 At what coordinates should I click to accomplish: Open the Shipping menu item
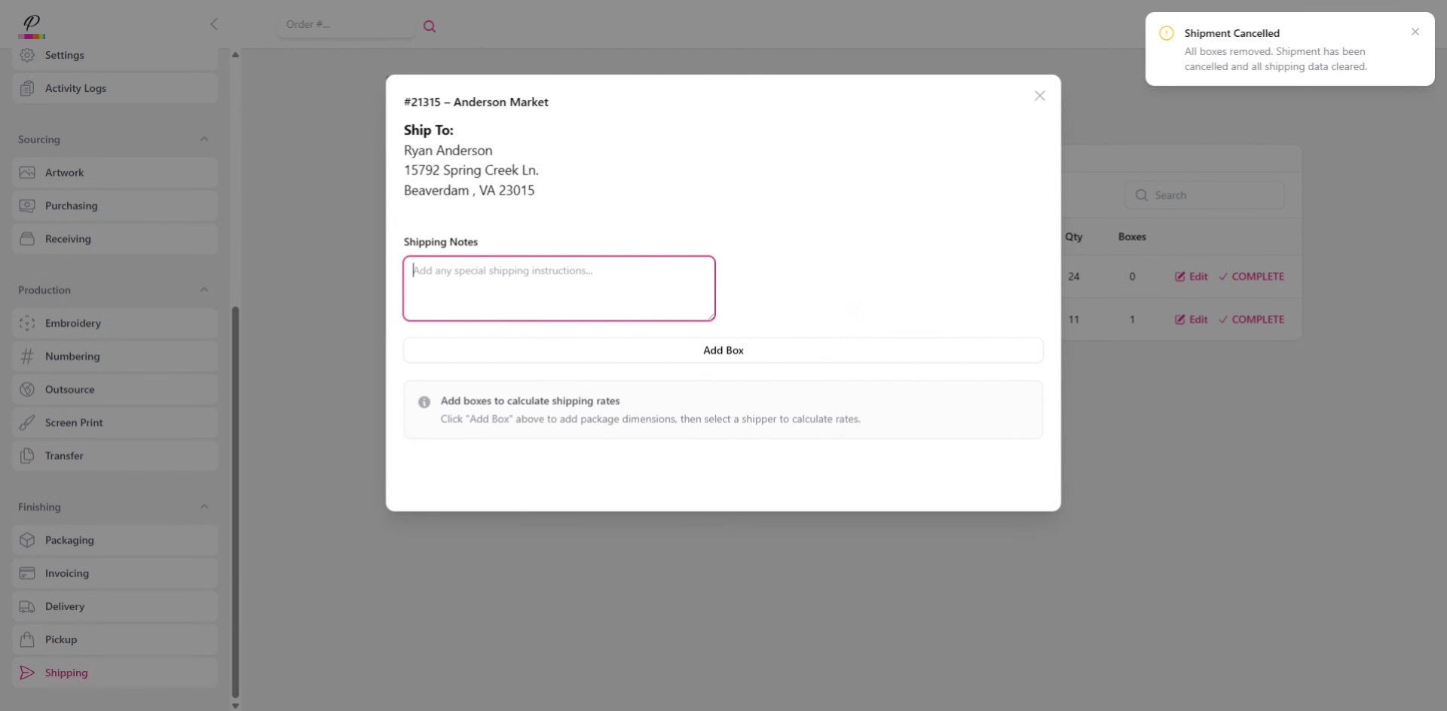115,673
